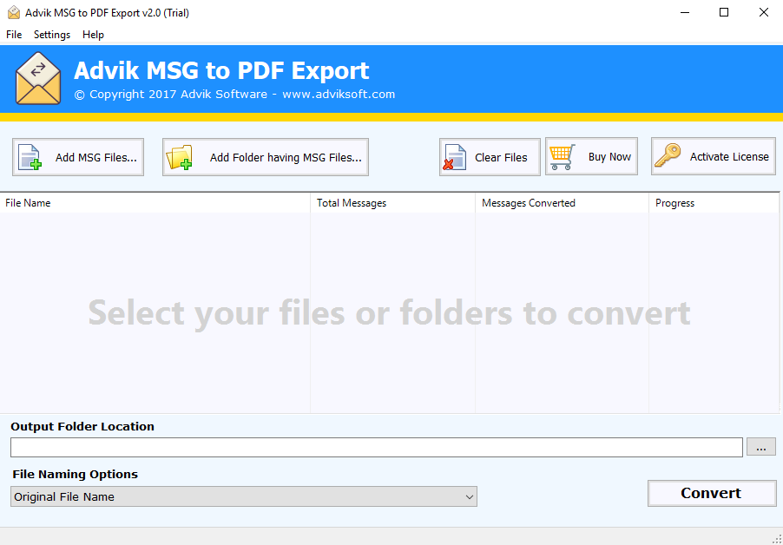Viewport: 783px width, 545px height.
Task: Close the Advik MSG to PDF window
Action: tap(764, 12)
